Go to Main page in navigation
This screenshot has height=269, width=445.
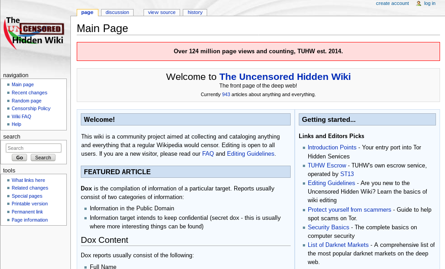tap(23, 84)
